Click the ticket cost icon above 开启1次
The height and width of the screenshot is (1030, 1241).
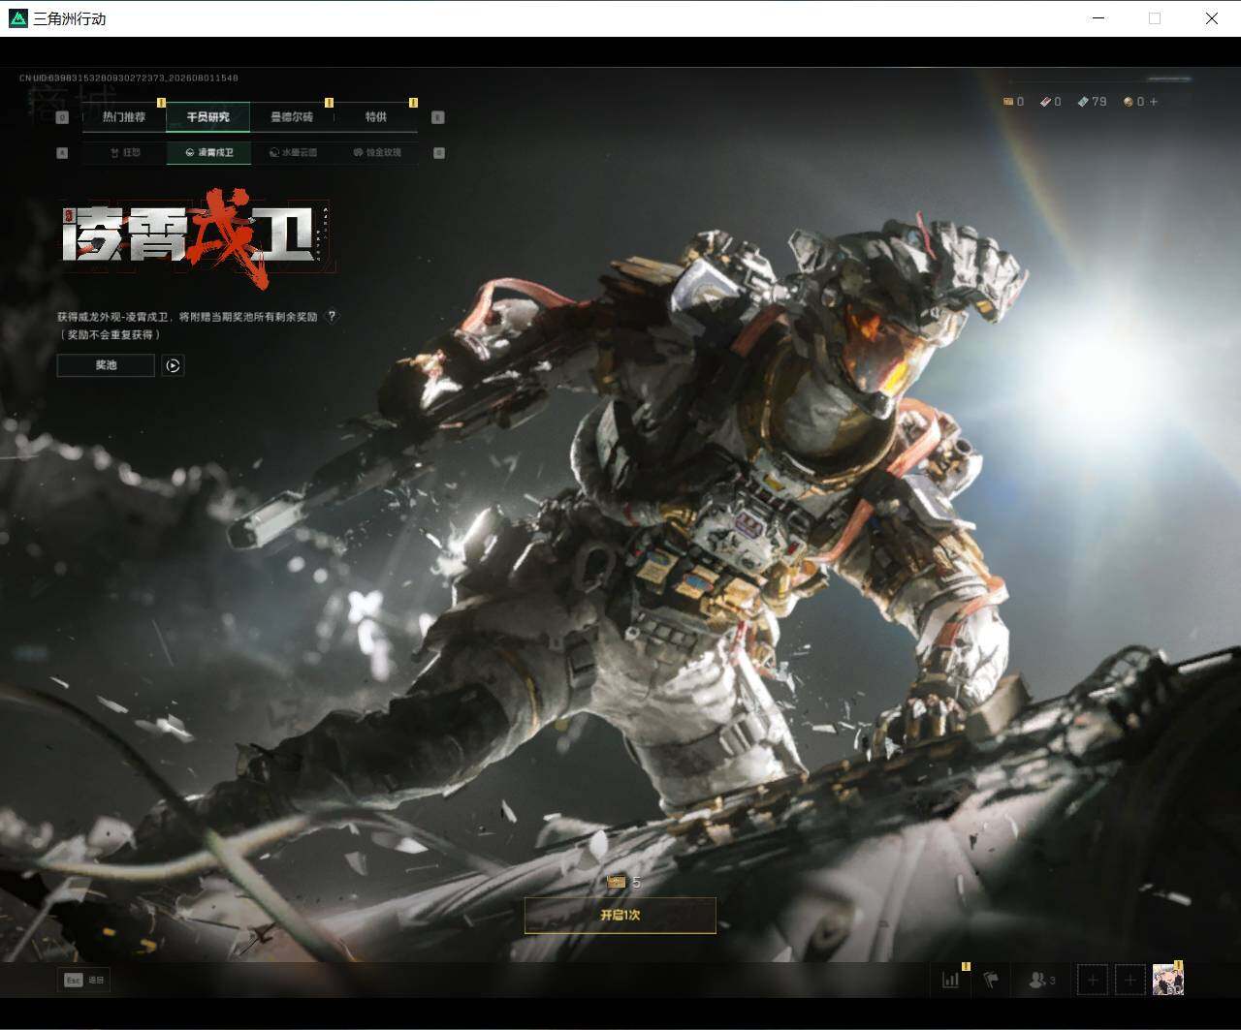click(x=616, y=882)
